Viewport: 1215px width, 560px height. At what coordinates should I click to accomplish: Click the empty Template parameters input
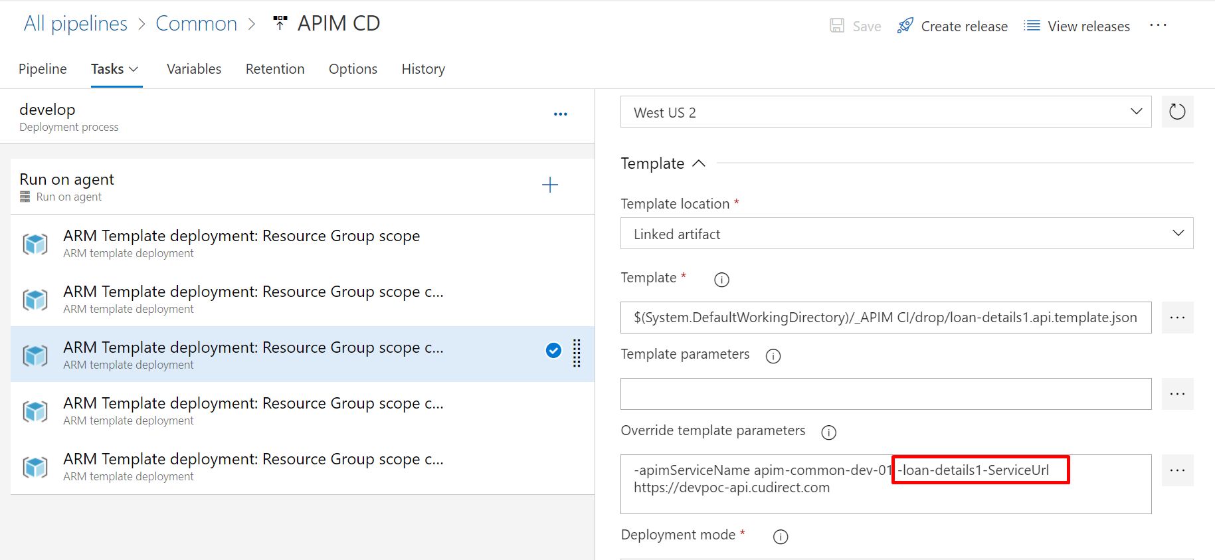coord(886,394)
